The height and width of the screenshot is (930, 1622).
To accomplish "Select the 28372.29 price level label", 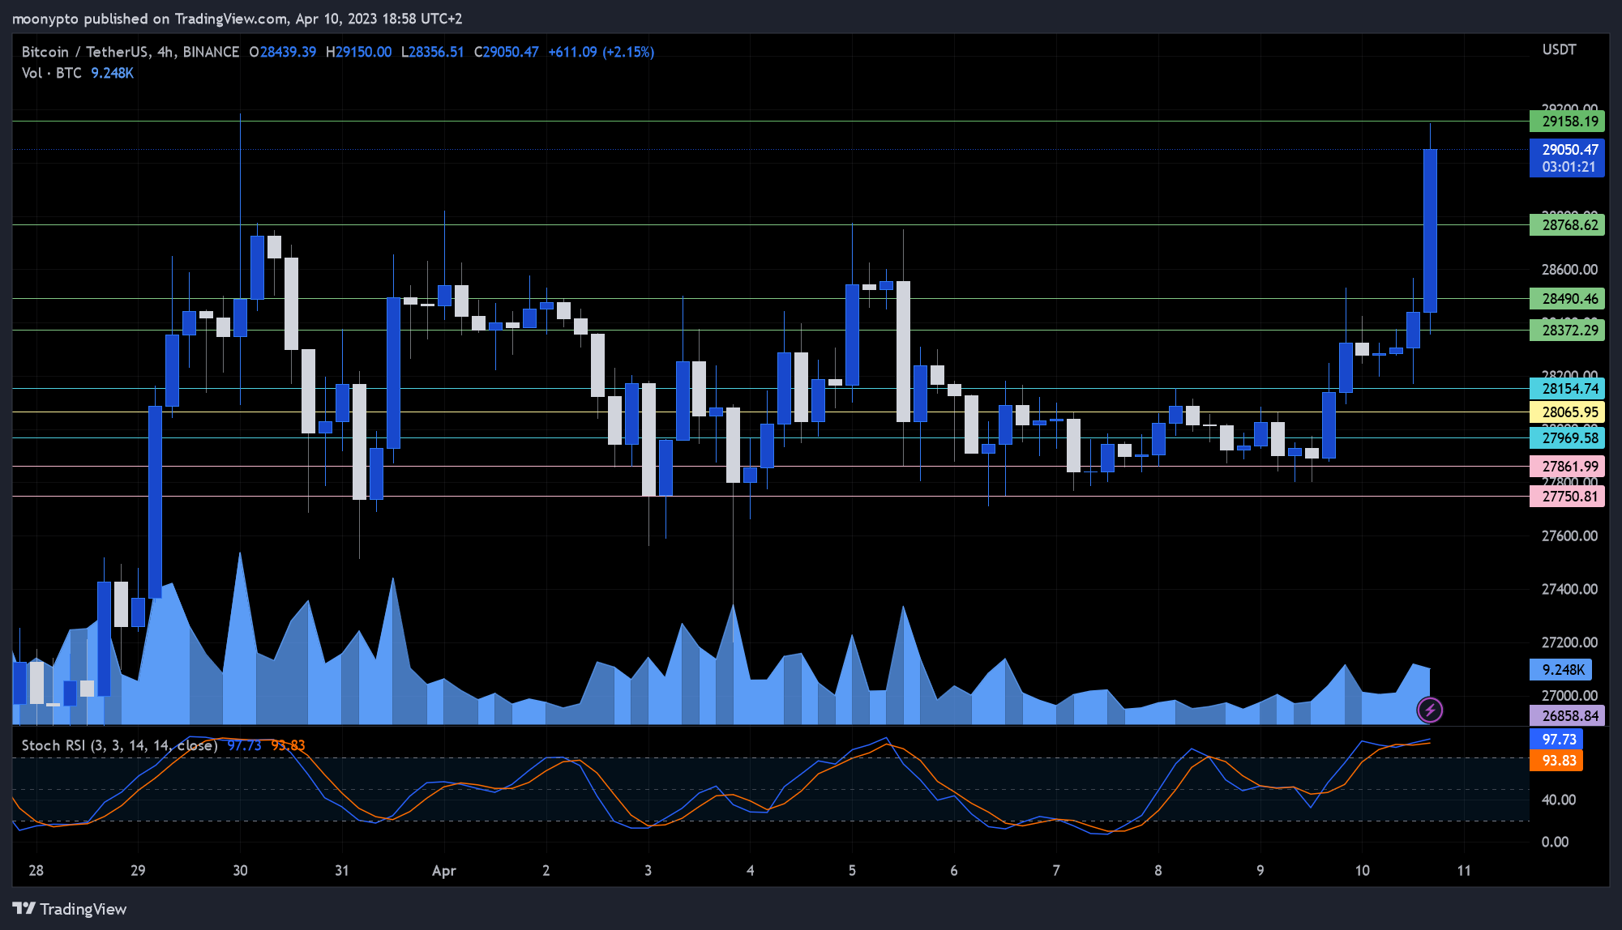I will 1567,331.
